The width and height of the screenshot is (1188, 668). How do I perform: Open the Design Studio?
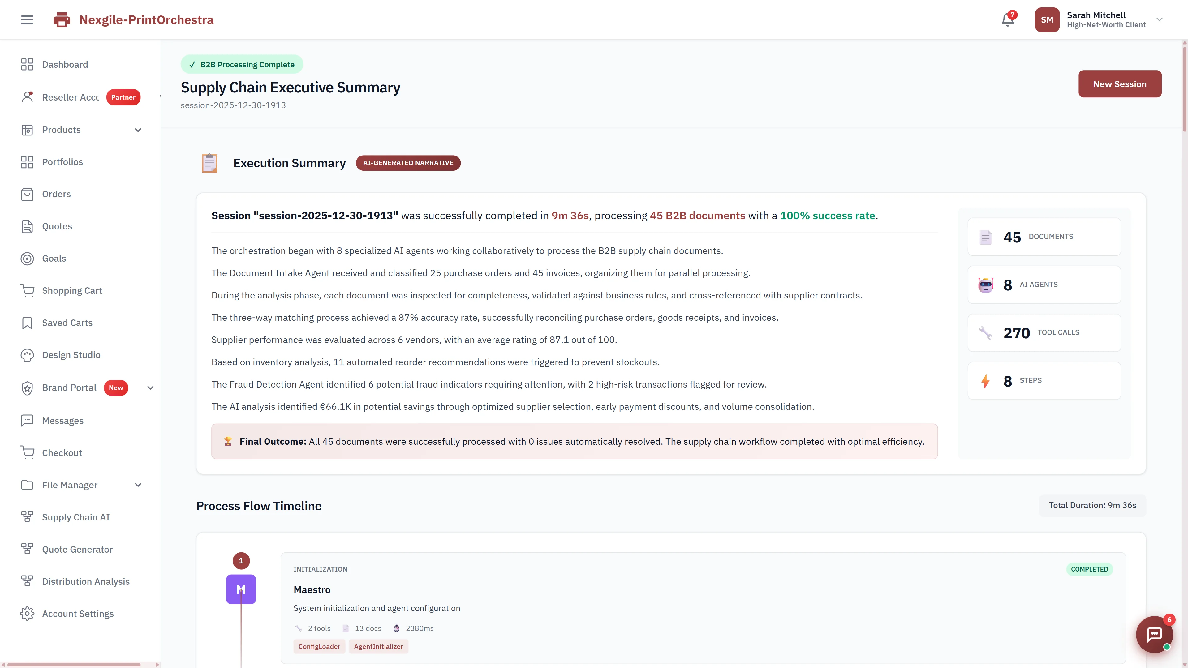click(71, 355)
